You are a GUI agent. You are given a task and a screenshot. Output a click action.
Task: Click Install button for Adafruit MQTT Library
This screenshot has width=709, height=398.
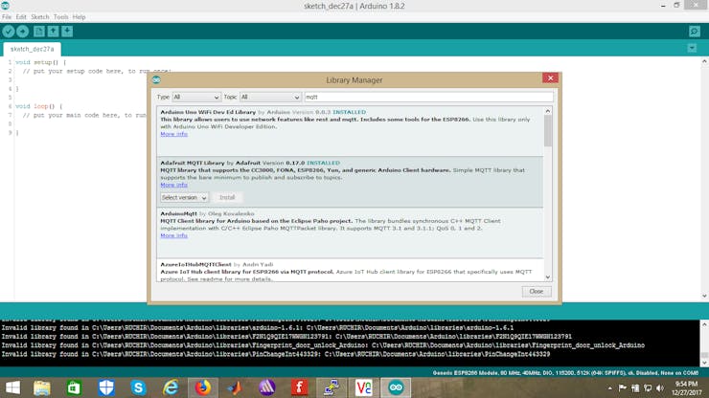point(227,197)
